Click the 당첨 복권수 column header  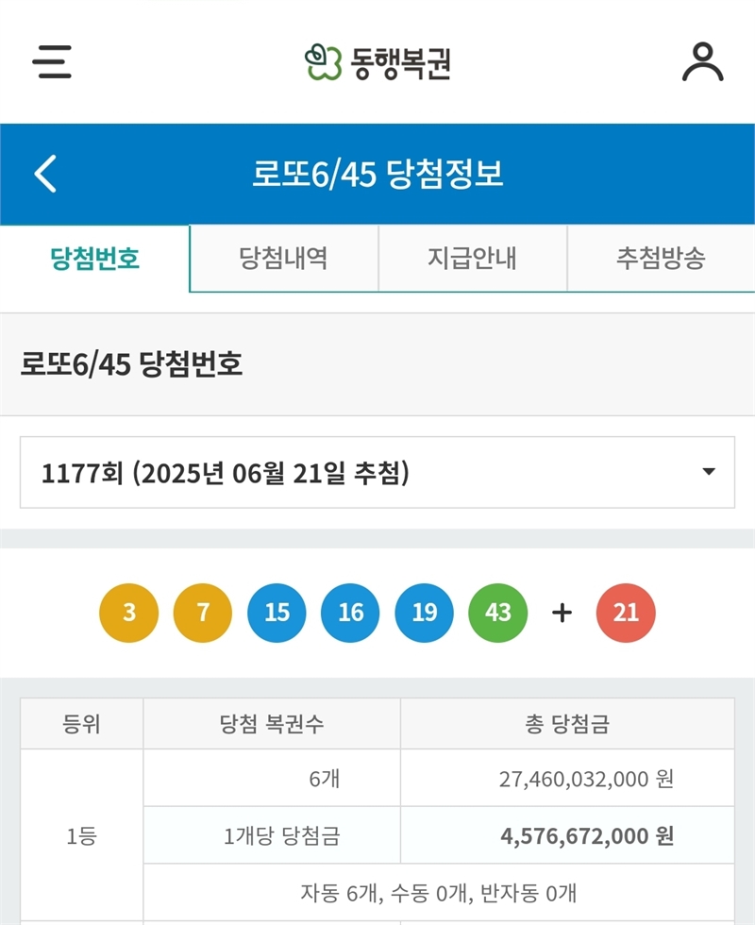272,724
